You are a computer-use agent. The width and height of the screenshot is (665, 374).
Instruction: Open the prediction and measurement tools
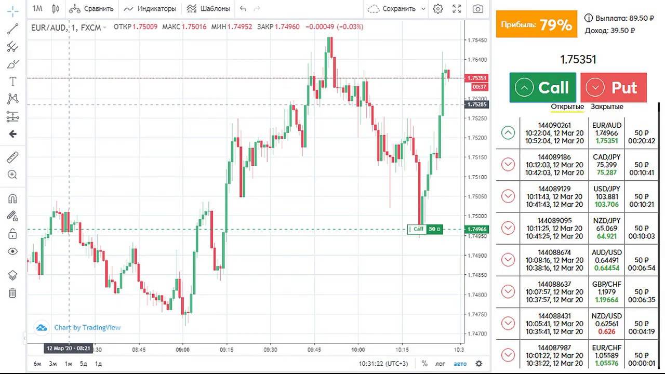coord(13,116)
